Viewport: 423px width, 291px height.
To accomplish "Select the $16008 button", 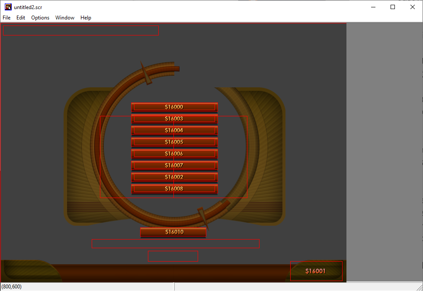I will pyautogui.click(x=174, y=189).
